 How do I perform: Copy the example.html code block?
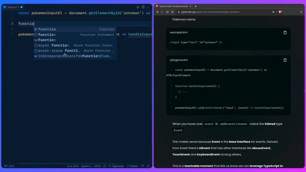coord(285,32)
